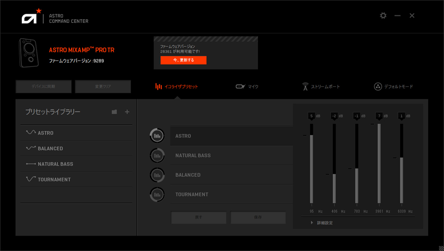Switch to the マイク tab
Viewport: 444px width, 251px height.
pyautogui.click(x=247, y=87)
